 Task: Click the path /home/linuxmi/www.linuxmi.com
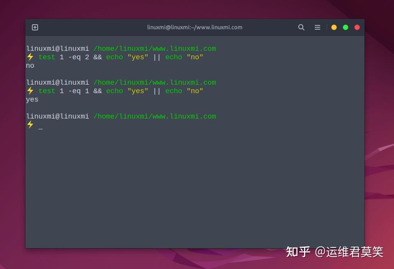155,48
